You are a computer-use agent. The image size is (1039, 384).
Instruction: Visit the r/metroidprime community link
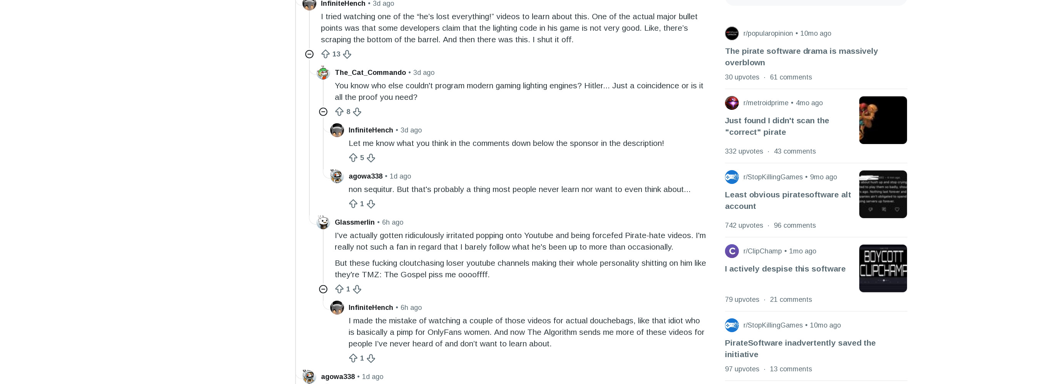tap(765, 103)
